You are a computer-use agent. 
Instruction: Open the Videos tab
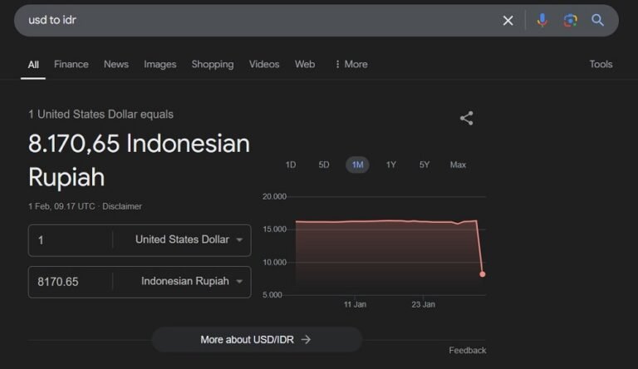(x=264, y=64)
